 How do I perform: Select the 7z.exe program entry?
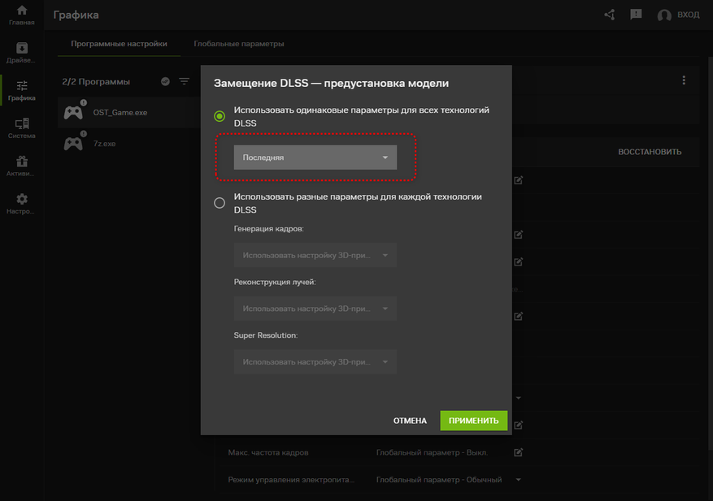(x=128, y=144)
